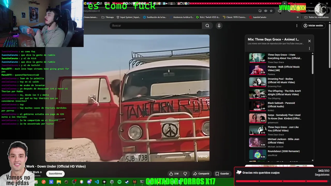Click the Compartir share button
Image resolution: width=331 pixels, height=186 pixels.
tap(201, 174)
